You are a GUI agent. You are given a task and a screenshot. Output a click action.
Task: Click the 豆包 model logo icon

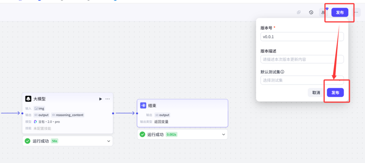(35, 121)
